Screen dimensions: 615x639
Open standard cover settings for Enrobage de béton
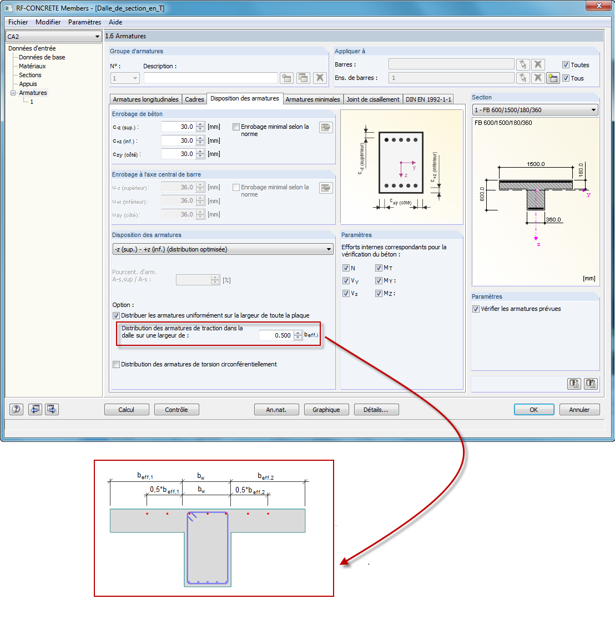[326, 128]
